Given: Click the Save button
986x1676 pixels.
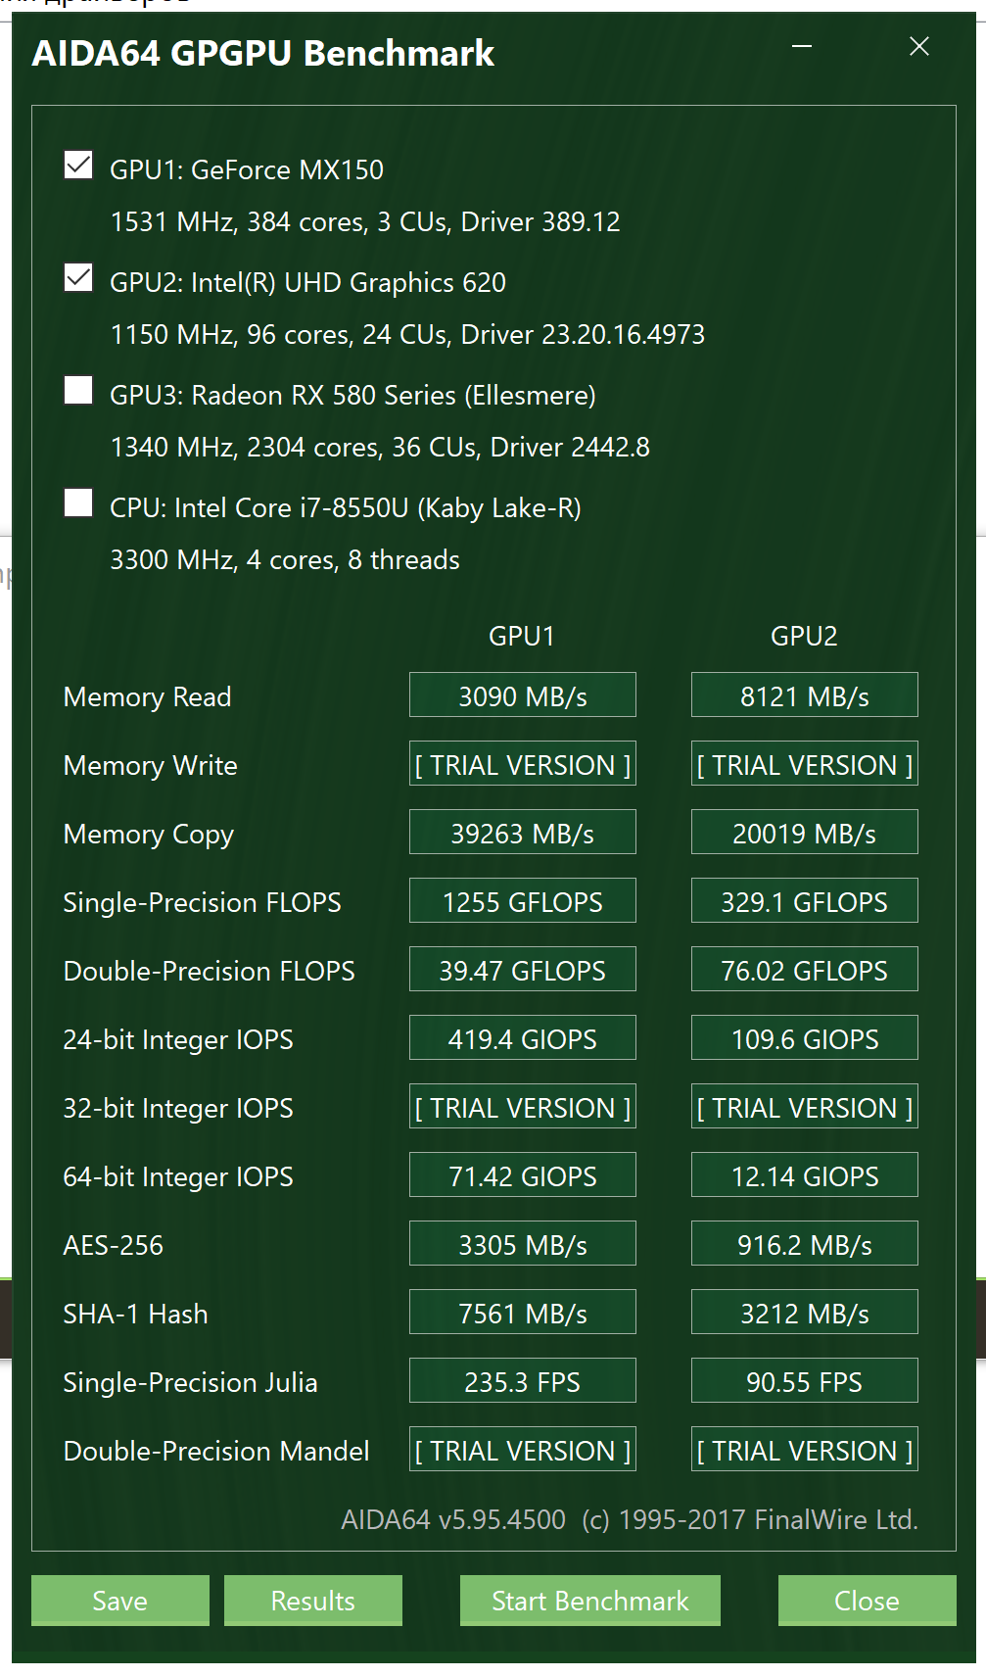Looking at the screenshot, I should click(120, 1601).
